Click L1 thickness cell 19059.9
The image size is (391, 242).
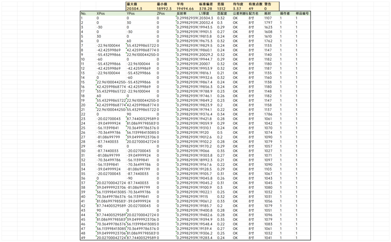pyautogui.click(x=207, y=123)
